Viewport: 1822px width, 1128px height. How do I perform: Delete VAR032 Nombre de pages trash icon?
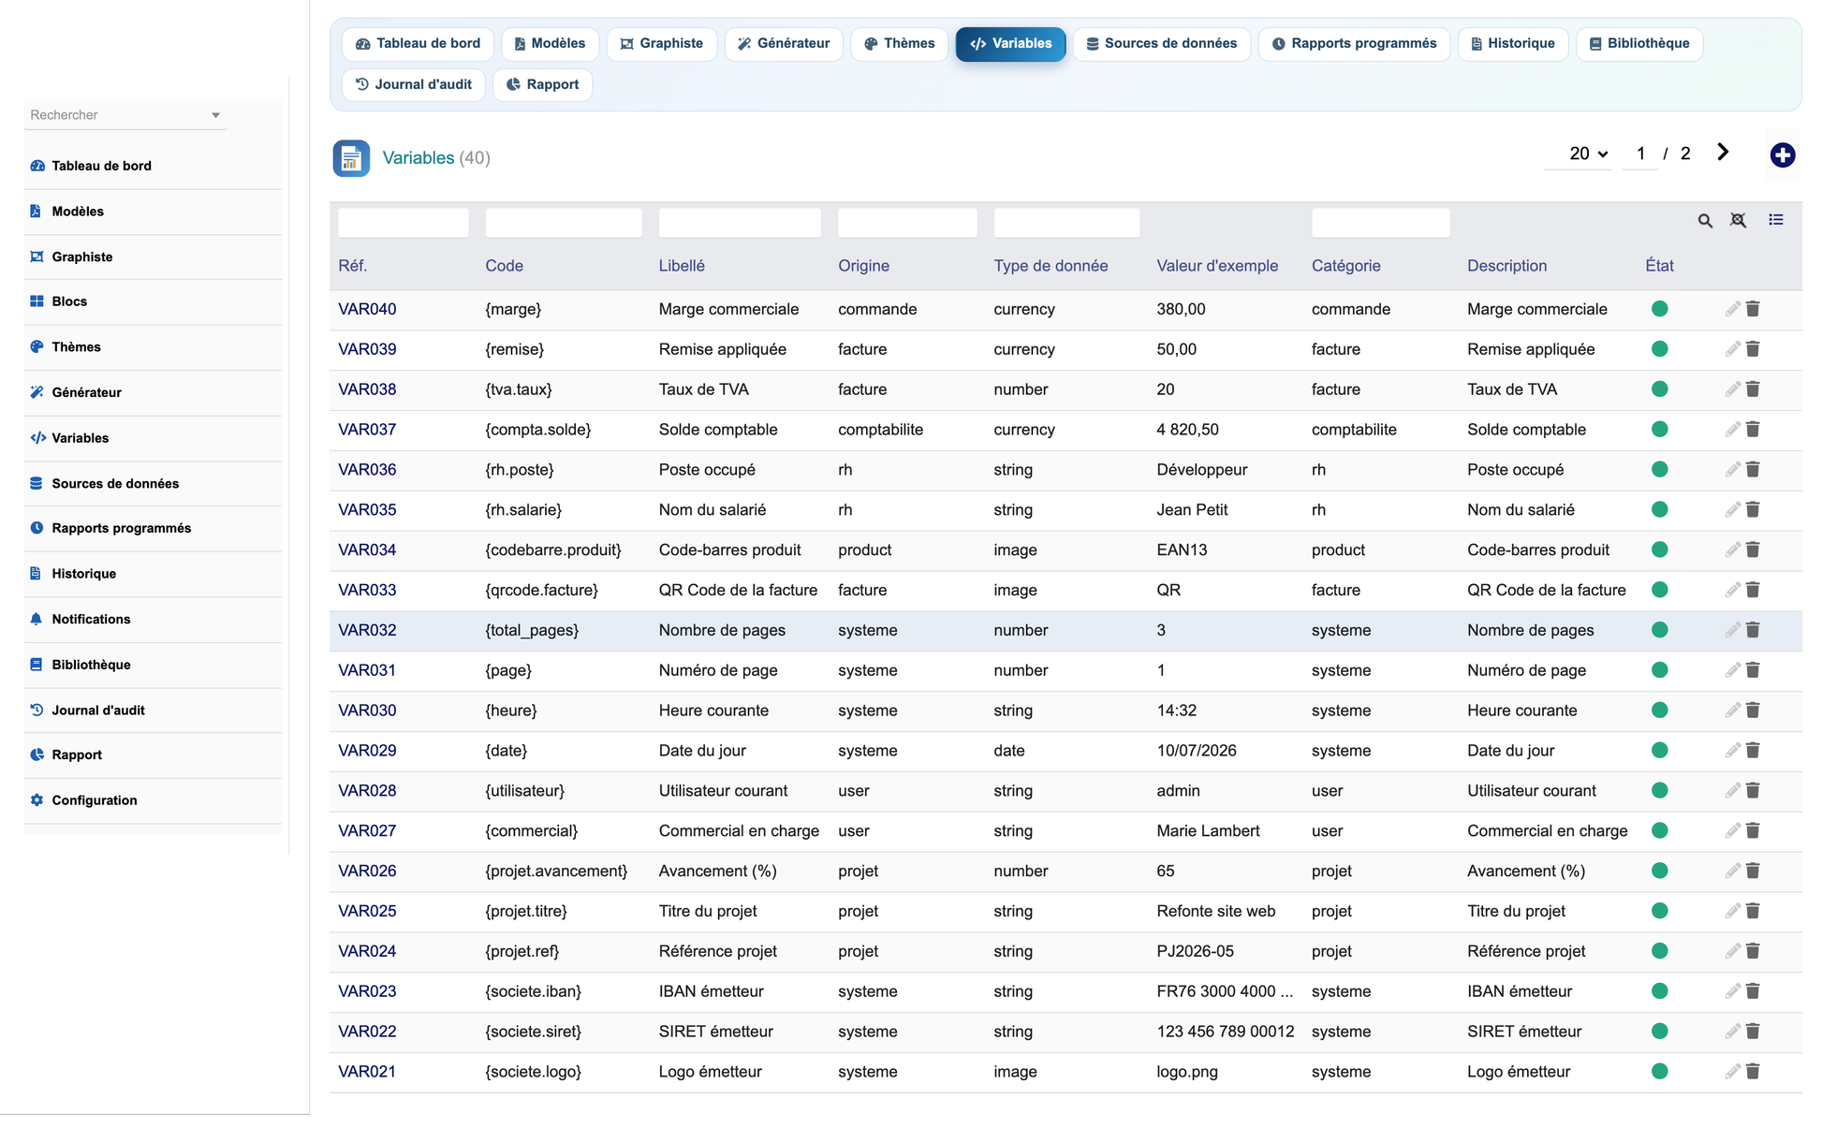coord(1753,630)
